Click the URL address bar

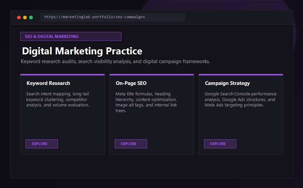pos(113,17)
